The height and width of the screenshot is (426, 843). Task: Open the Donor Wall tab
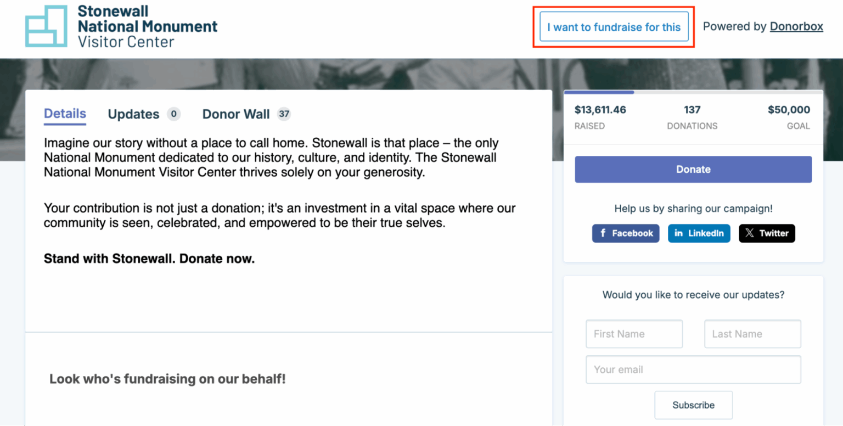tap(236, 114)
